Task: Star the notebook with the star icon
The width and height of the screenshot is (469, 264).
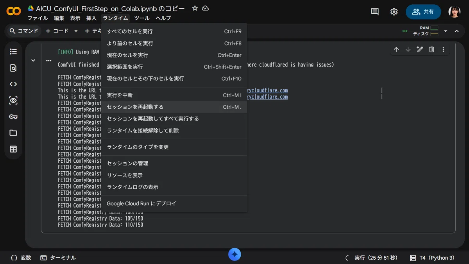Action: 195,8
